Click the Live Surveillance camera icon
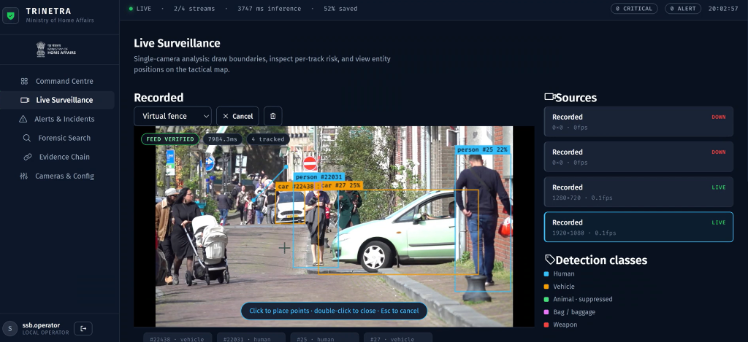The height and width of the screenshot is (342, 748). coord(25,100)
